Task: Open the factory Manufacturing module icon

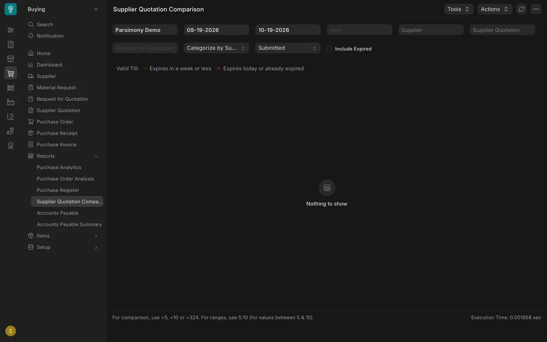Action: [x=11, y=102]
